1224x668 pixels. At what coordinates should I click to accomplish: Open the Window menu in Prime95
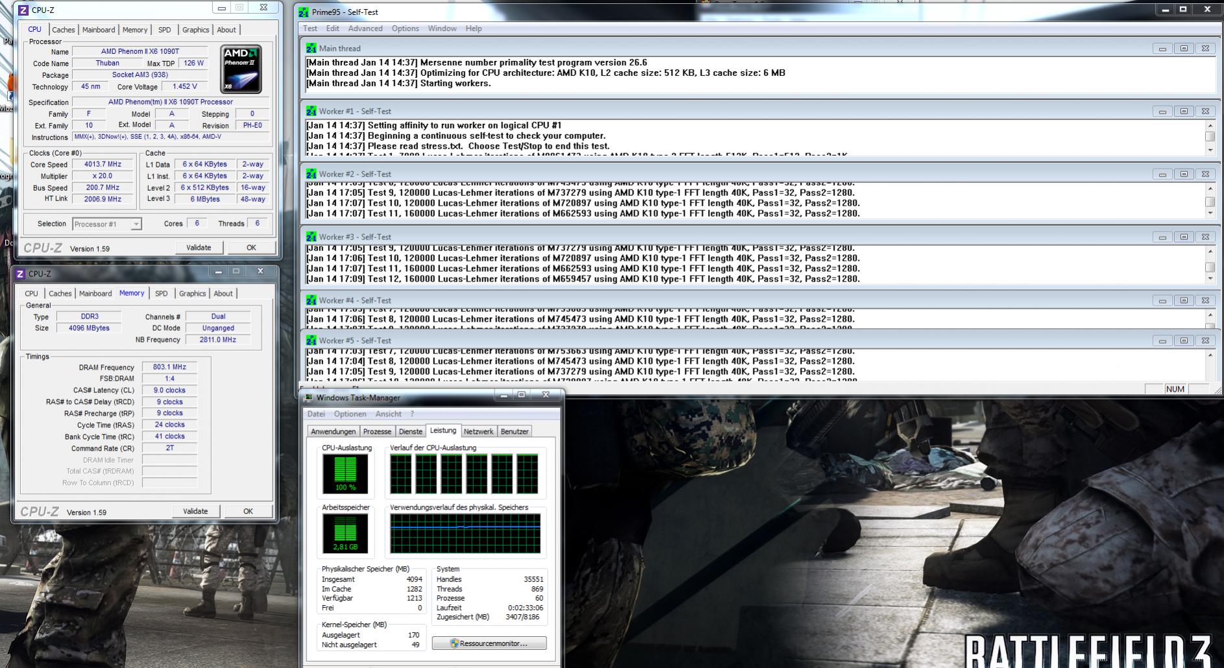click(x=442, y=29)
